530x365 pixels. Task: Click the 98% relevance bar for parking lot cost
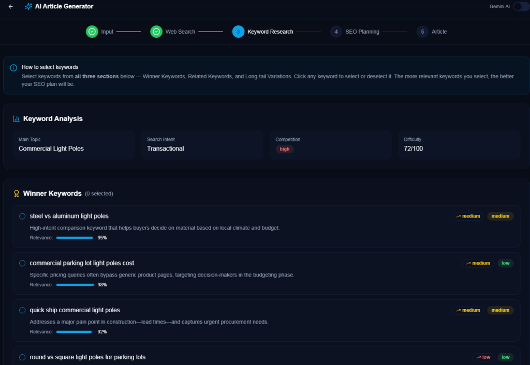[75, 285]
